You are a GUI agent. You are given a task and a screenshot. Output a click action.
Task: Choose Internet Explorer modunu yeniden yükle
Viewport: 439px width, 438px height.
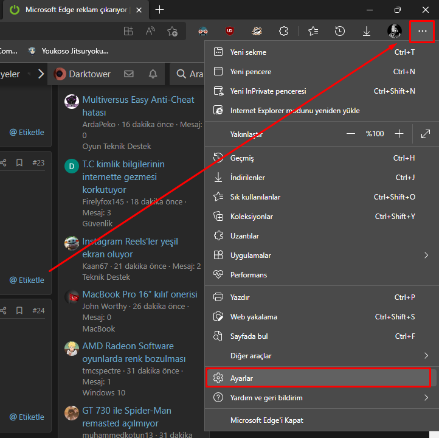coord(322,111)
